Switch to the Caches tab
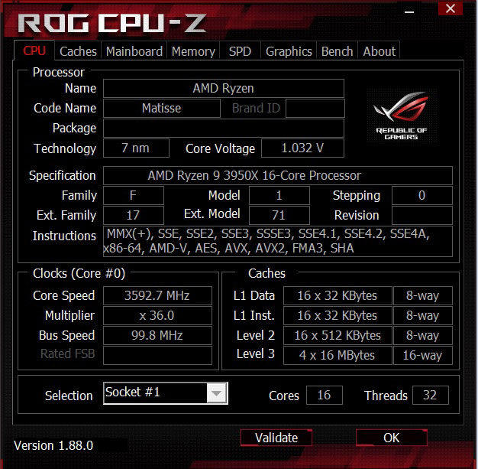The image size is (478, 469). tap(78, 51)
